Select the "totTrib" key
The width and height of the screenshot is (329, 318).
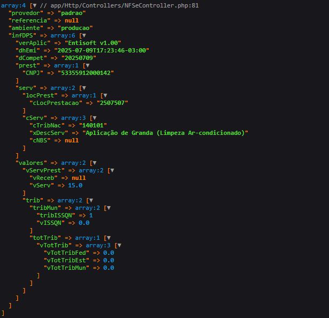[x=45, y=238]
